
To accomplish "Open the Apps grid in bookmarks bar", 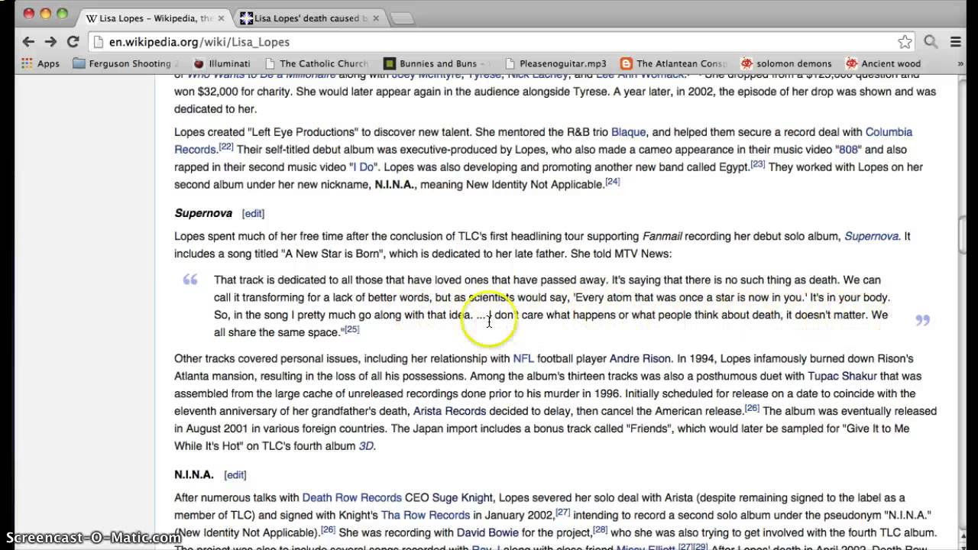I will pos(40,63).
